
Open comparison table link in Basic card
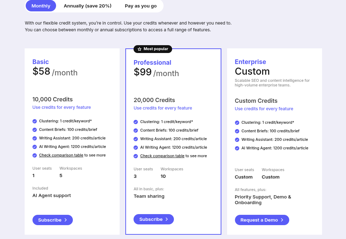pos(61,155)
